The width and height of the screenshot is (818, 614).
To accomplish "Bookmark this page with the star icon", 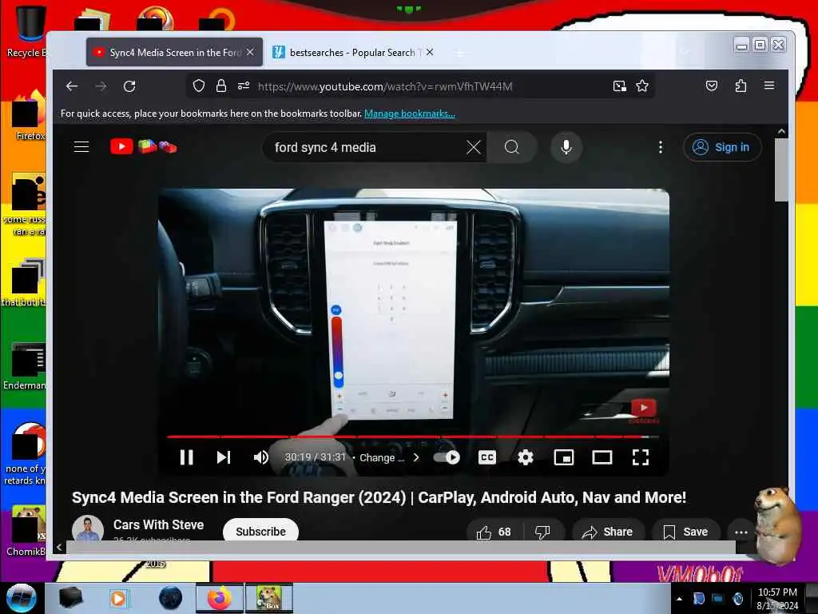I will (642, 86).
